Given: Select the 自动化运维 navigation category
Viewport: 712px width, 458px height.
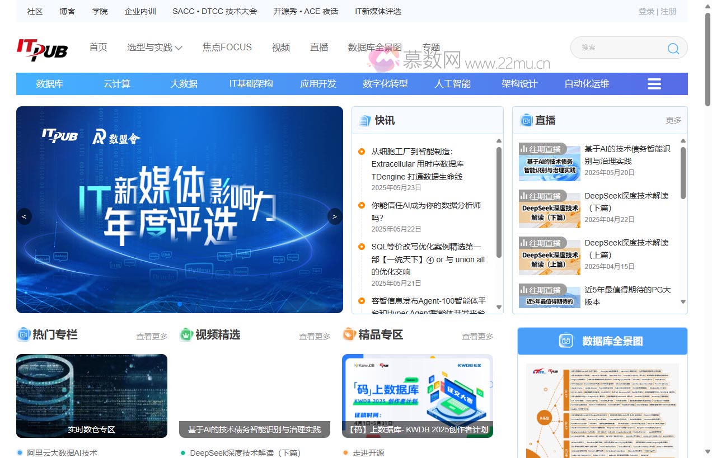Looking at the screenshot, I should 586,83.
